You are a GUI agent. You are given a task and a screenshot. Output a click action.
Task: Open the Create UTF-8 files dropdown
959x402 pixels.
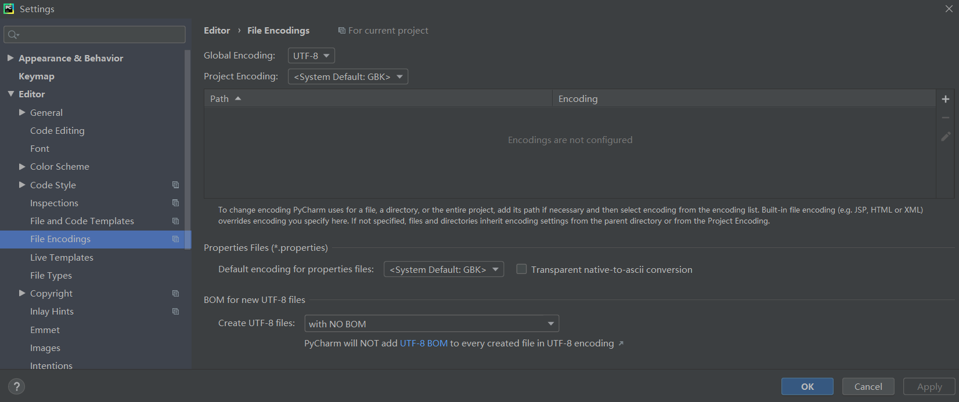pos(431,323)
